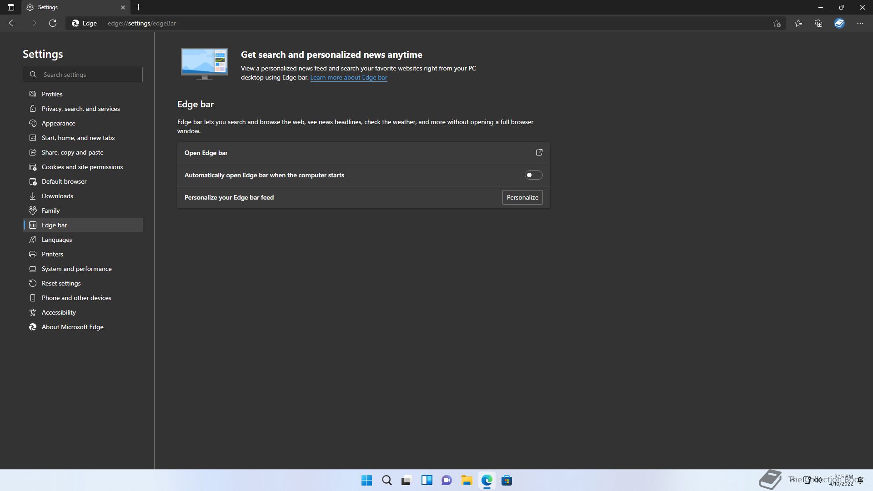Open System and performance
The image size is (873, 491).
click(83, 269)
